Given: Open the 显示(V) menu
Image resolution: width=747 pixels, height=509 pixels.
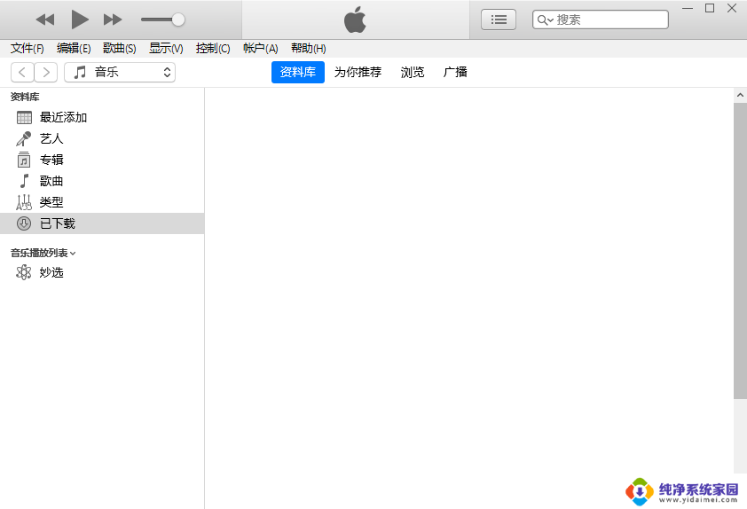Looking at the screenshot, I should coord(166,48).
